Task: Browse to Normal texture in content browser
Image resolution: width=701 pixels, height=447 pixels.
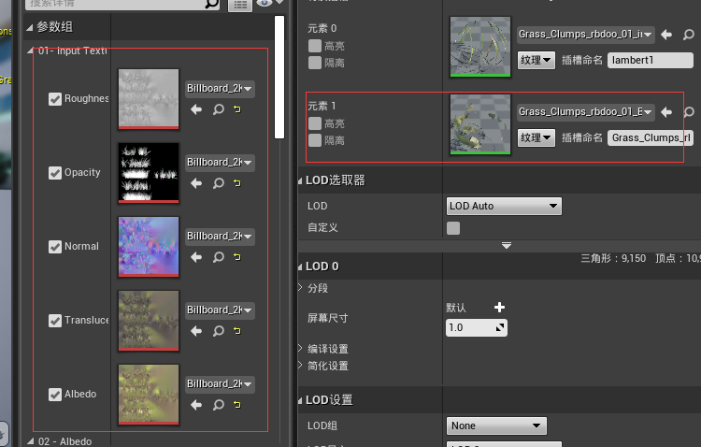Action: pos(218,257)
